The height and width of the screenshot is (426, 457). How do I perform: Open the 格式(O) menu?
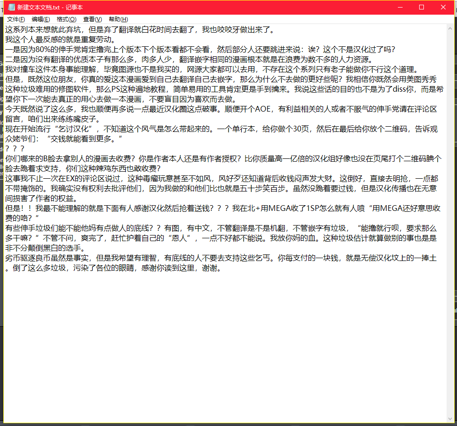[x=66, y=19]
